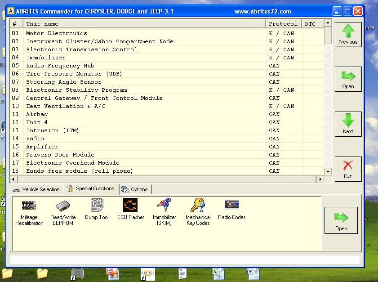Click Open button beside the unit list
The height and width of the screenshot is (282, 378).
[x=348, y=79]
